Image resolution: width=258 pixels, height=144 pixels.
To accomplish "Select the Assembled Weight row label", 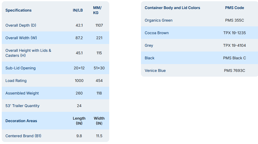I will pyautogui.click(x=22, y=93).
